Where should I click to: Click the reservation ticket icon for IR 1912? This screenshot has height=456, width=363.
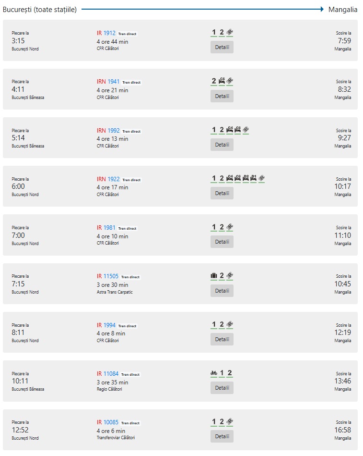230,33
